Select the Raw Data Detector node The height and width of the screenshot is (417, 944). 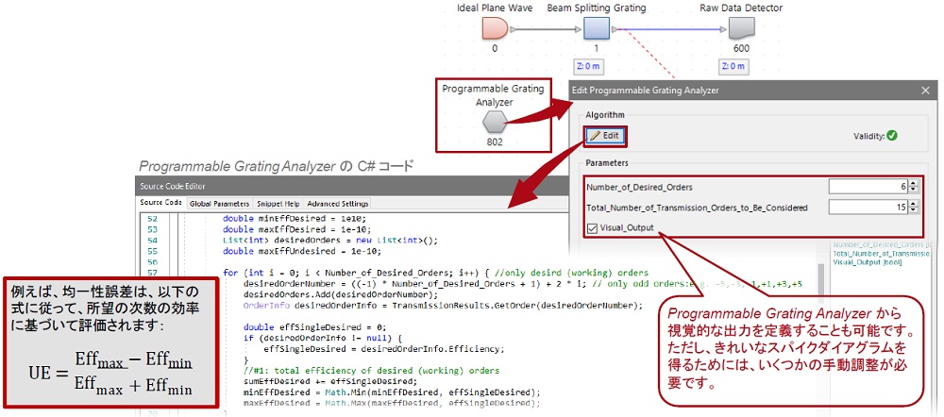(742, 28)
